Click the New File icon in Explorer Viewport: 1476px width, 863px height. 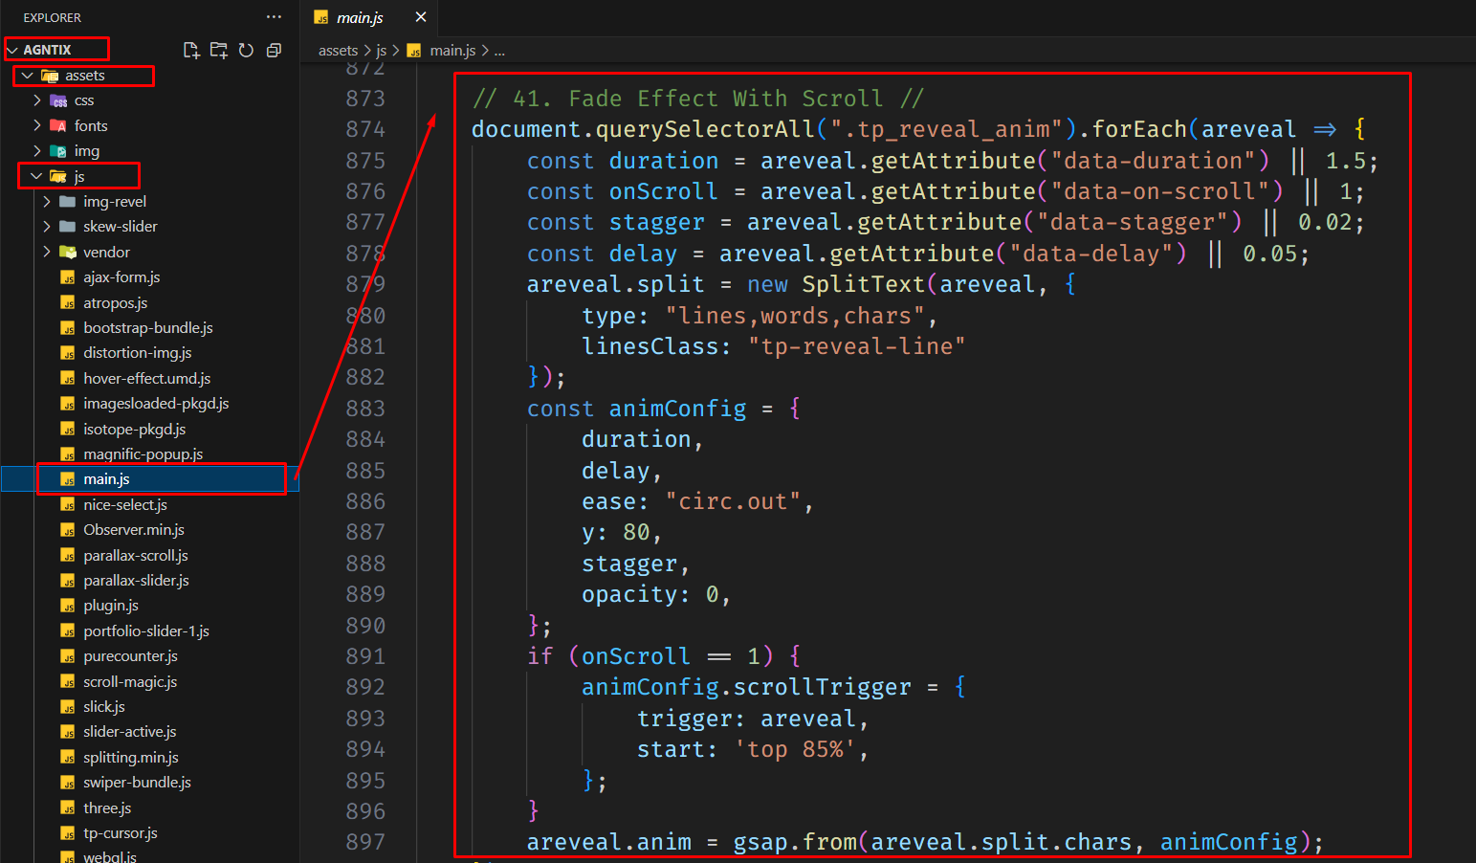[x=191, y=50]
